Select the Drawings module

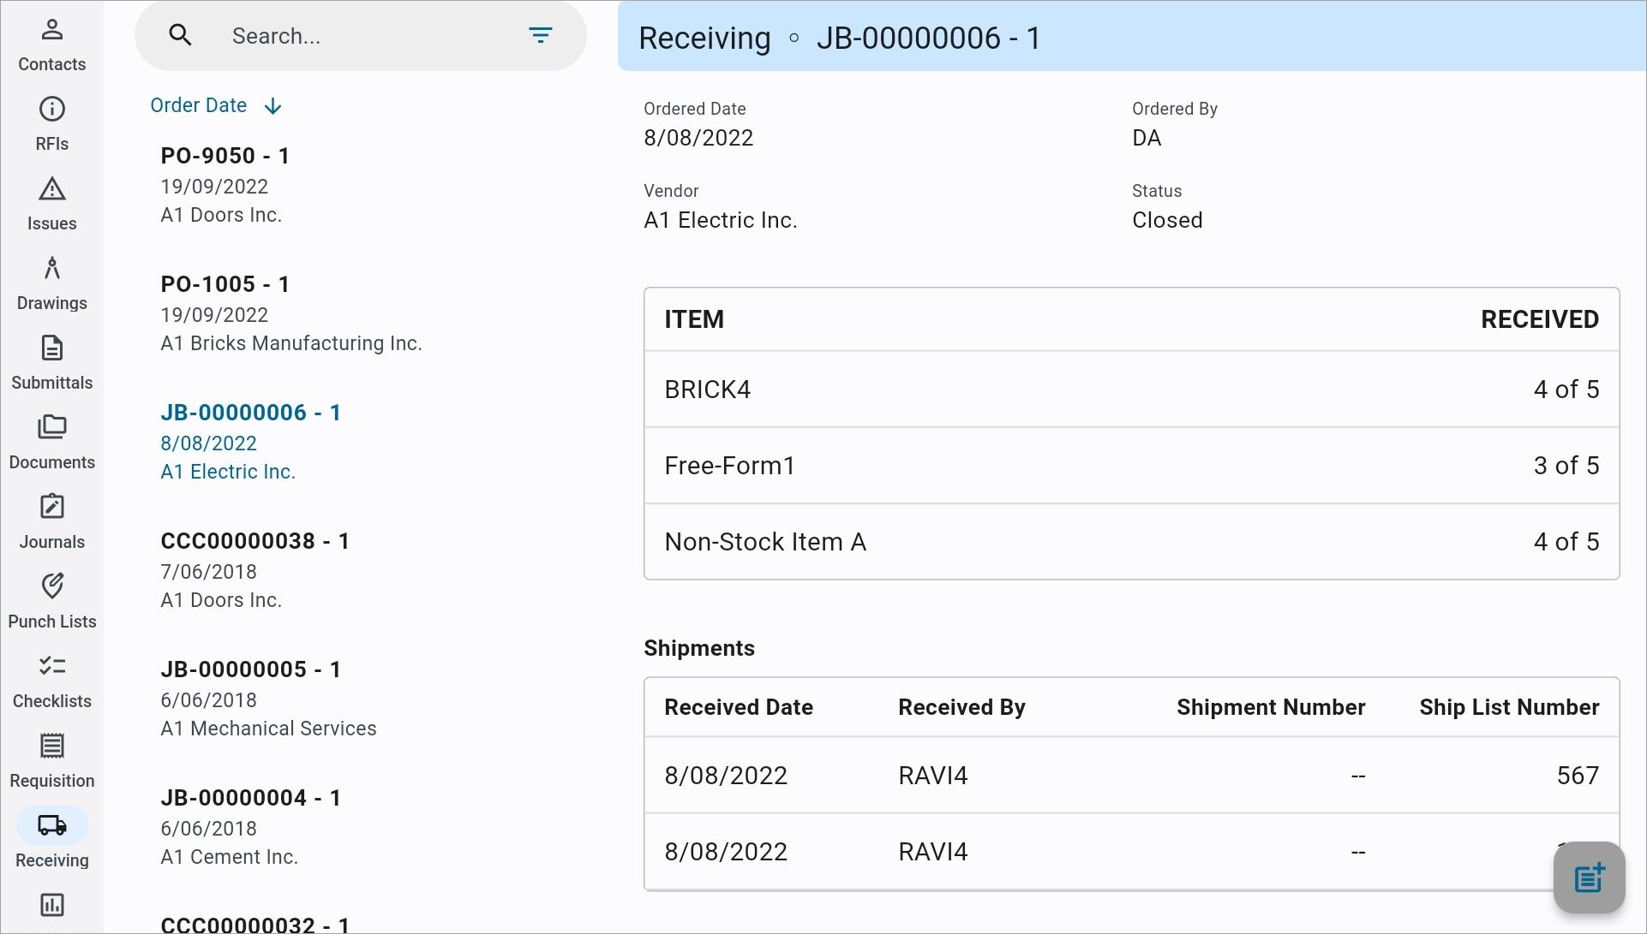click(x=52, y=282)
